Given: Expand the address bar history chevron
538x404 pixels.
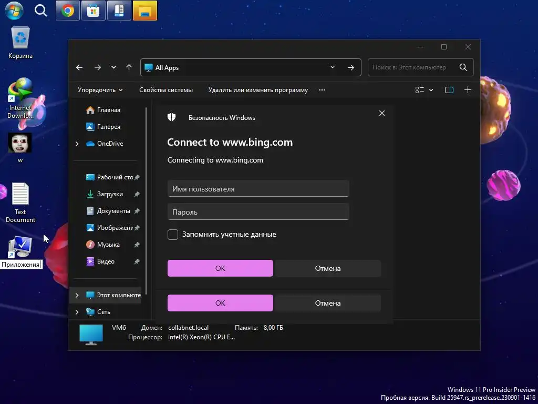Looking at the screenshot, I should pyautogui.click(x=332, y=67).
